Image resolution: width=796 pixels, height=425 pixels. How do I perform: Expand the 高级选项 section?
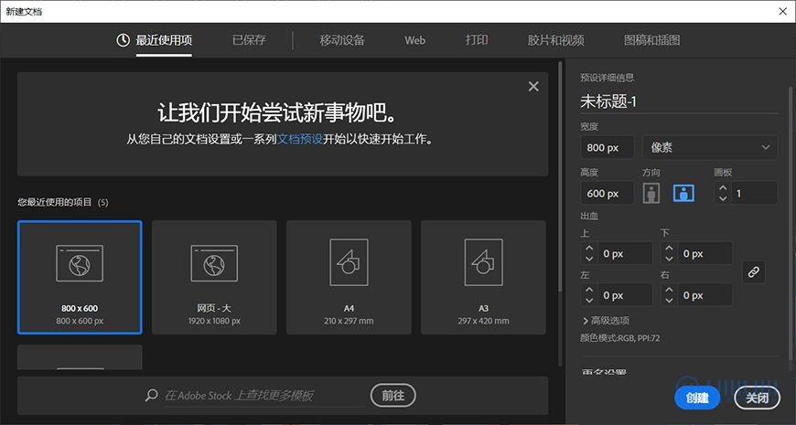pyautogui.click(x=606, y=321)
